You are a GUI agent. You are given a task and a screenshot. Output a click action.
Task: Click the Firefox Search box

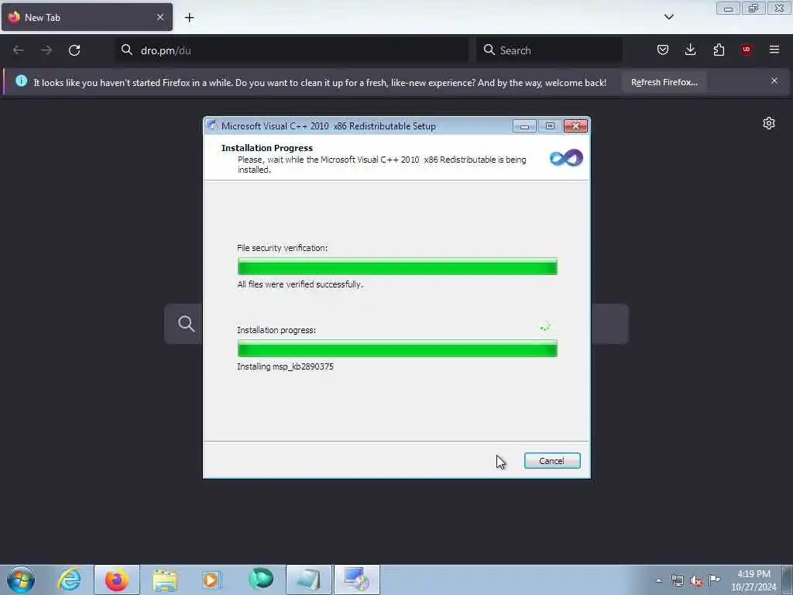(549, 50)
